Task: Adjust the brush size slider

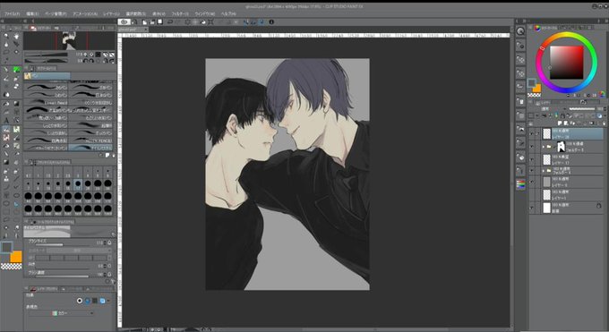Action: (x=62, y=245)
